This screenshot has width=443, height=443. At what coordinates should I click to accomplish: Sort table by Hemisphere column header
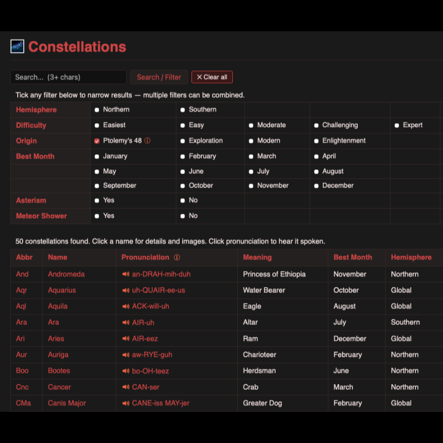point(411,257)
